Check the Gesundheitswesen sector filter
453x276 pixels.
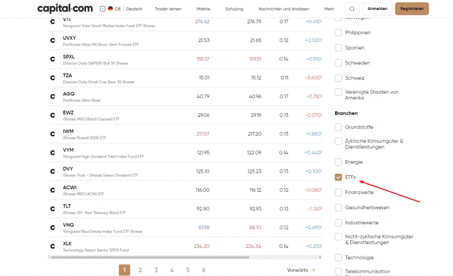coord(338,207)
